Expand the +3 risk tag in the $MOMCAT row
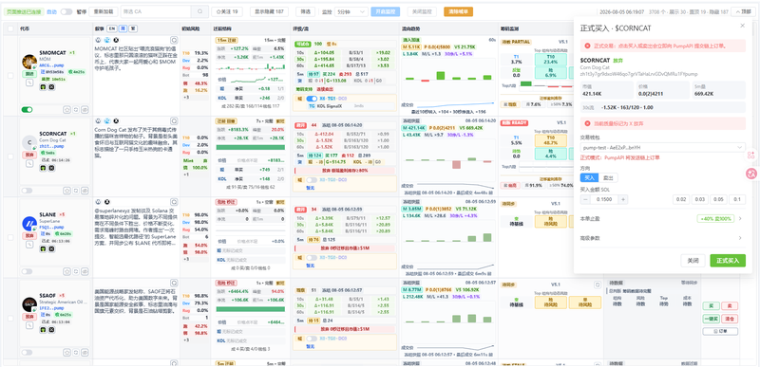This screenshot has width=760, height=367. pos(186,98)
